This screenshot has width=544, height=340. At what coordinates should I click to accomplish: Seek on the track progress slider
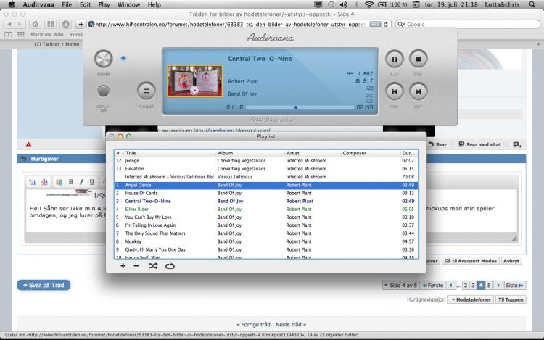pos(300,107)
